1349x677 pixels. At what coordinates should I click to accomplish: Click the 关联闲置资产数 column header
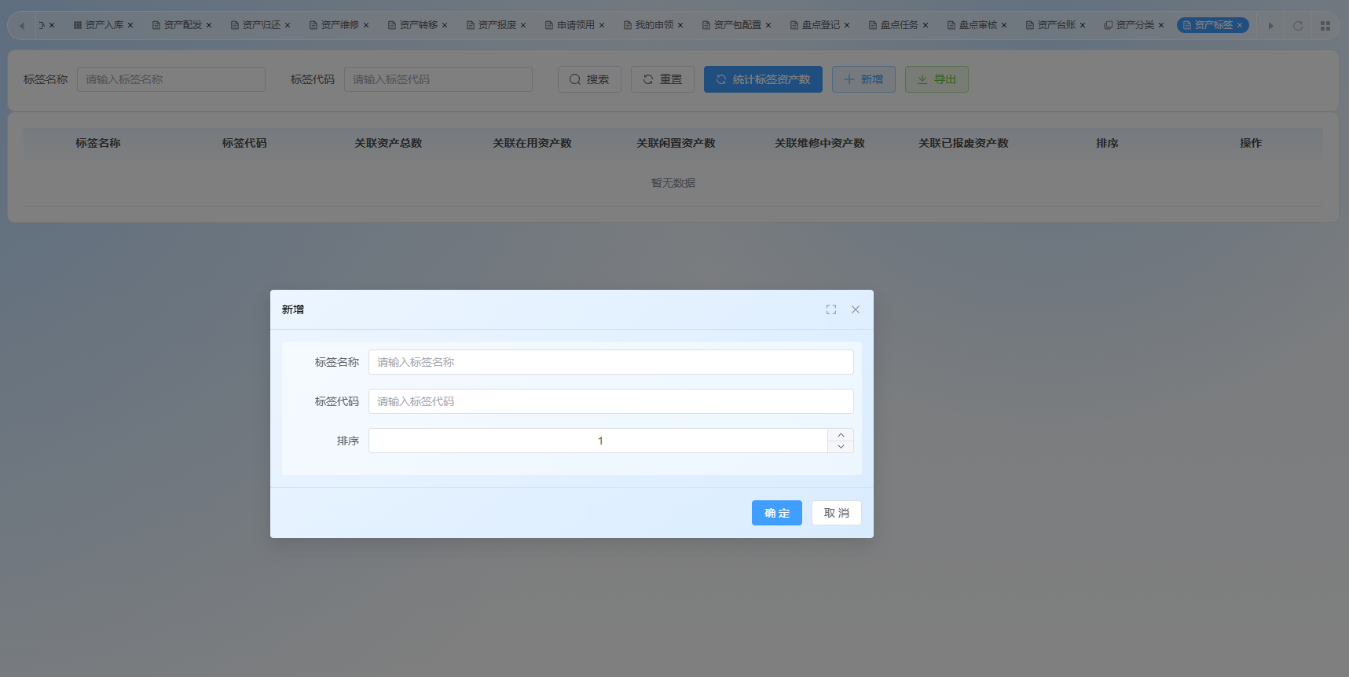pyautogui.click(x=676, y=143)
